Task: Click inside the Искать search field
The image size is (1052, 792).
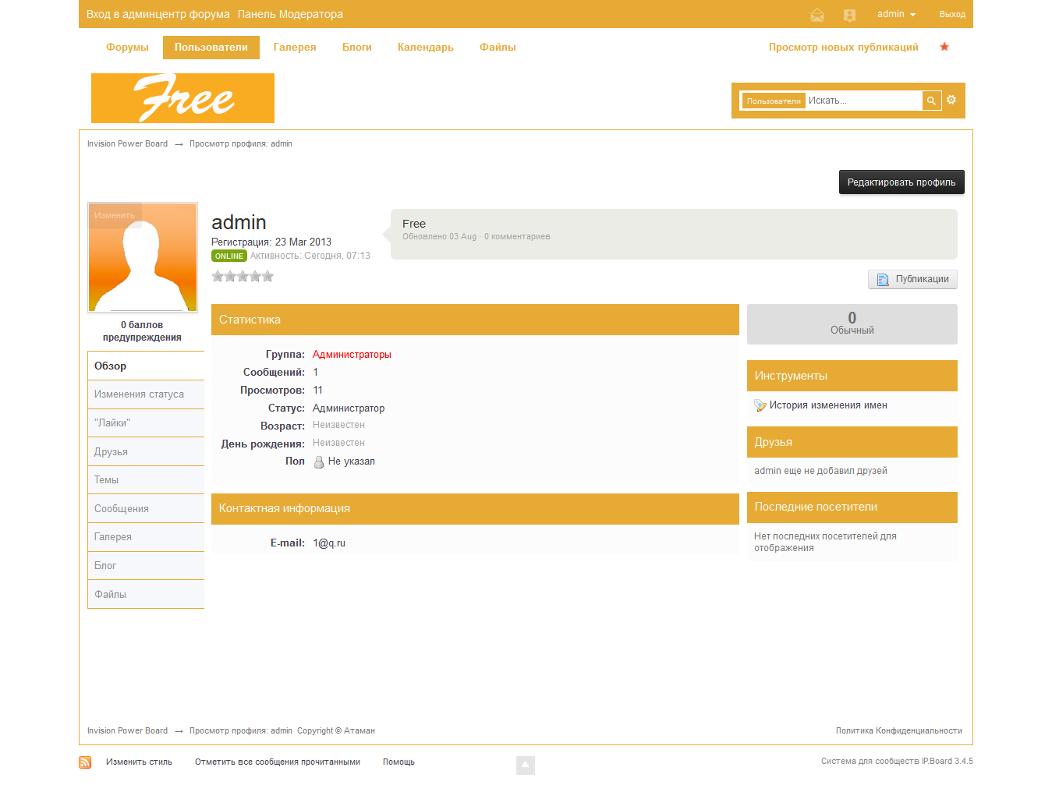Action: coord(862,101)
